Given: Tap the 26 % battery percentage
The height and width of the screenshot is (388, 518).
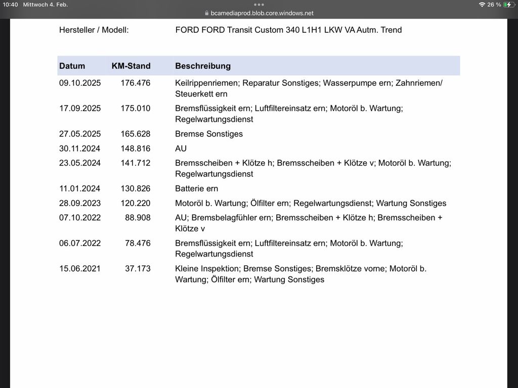Looking at the screenshot, I should [x=494, y=5].
